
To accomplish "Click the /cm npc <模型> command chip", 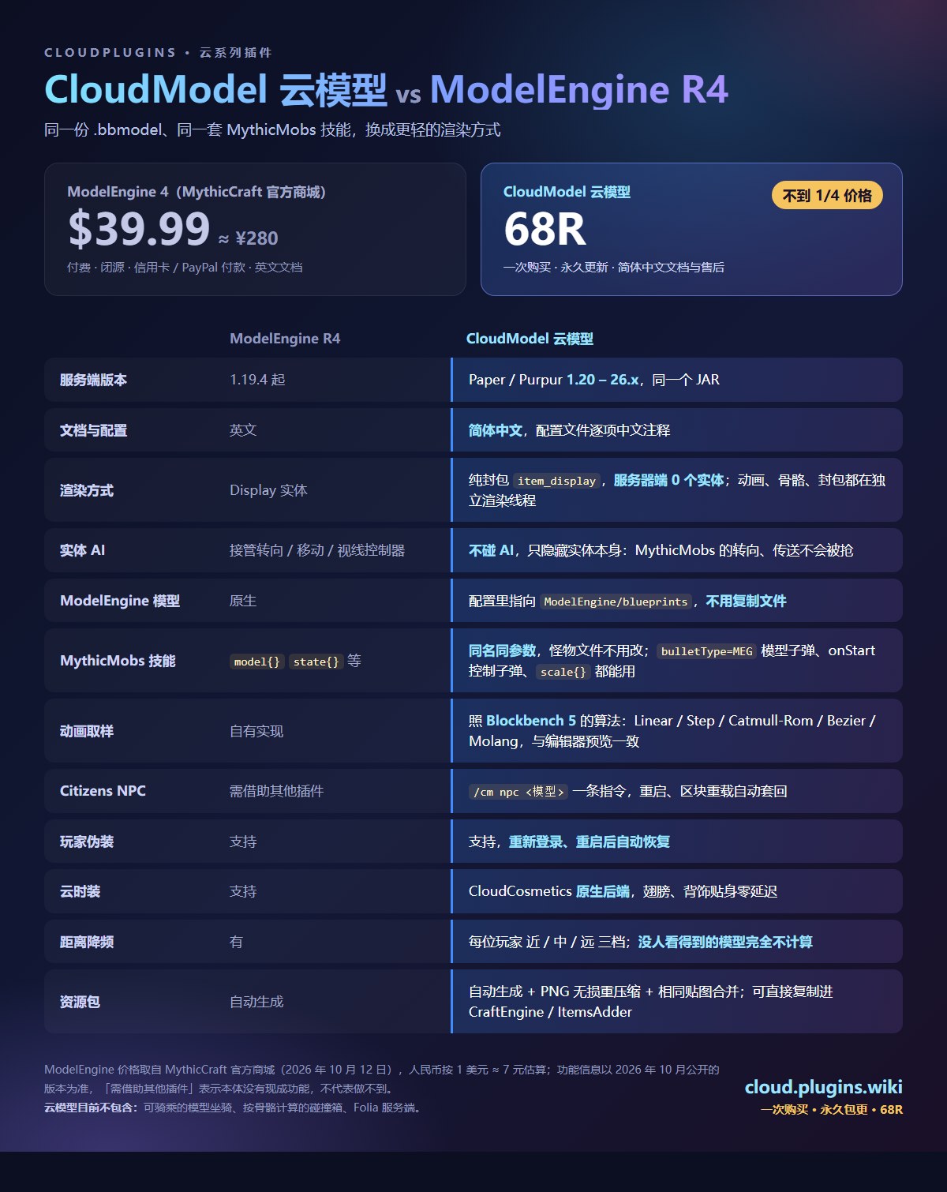I will [x=518, y=792].
